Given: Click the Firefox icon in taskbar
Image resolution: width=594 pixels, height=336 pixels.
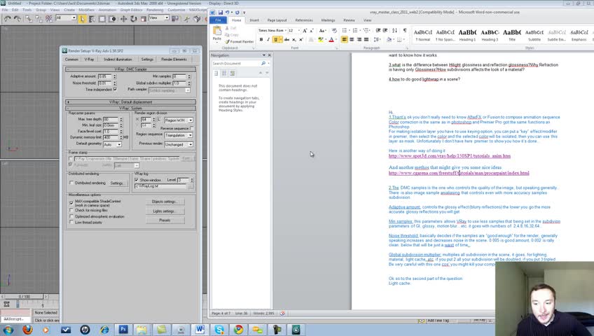Looking at the screenshot, I should coord(27,329).
